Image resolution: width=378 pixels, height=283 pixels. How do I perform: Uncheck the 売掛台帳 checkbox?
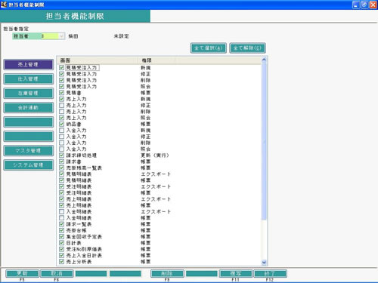[61, 230]
